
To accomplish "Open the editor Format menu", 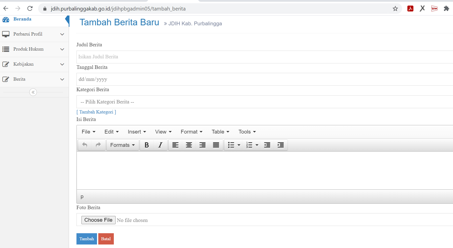I will 192,132.
